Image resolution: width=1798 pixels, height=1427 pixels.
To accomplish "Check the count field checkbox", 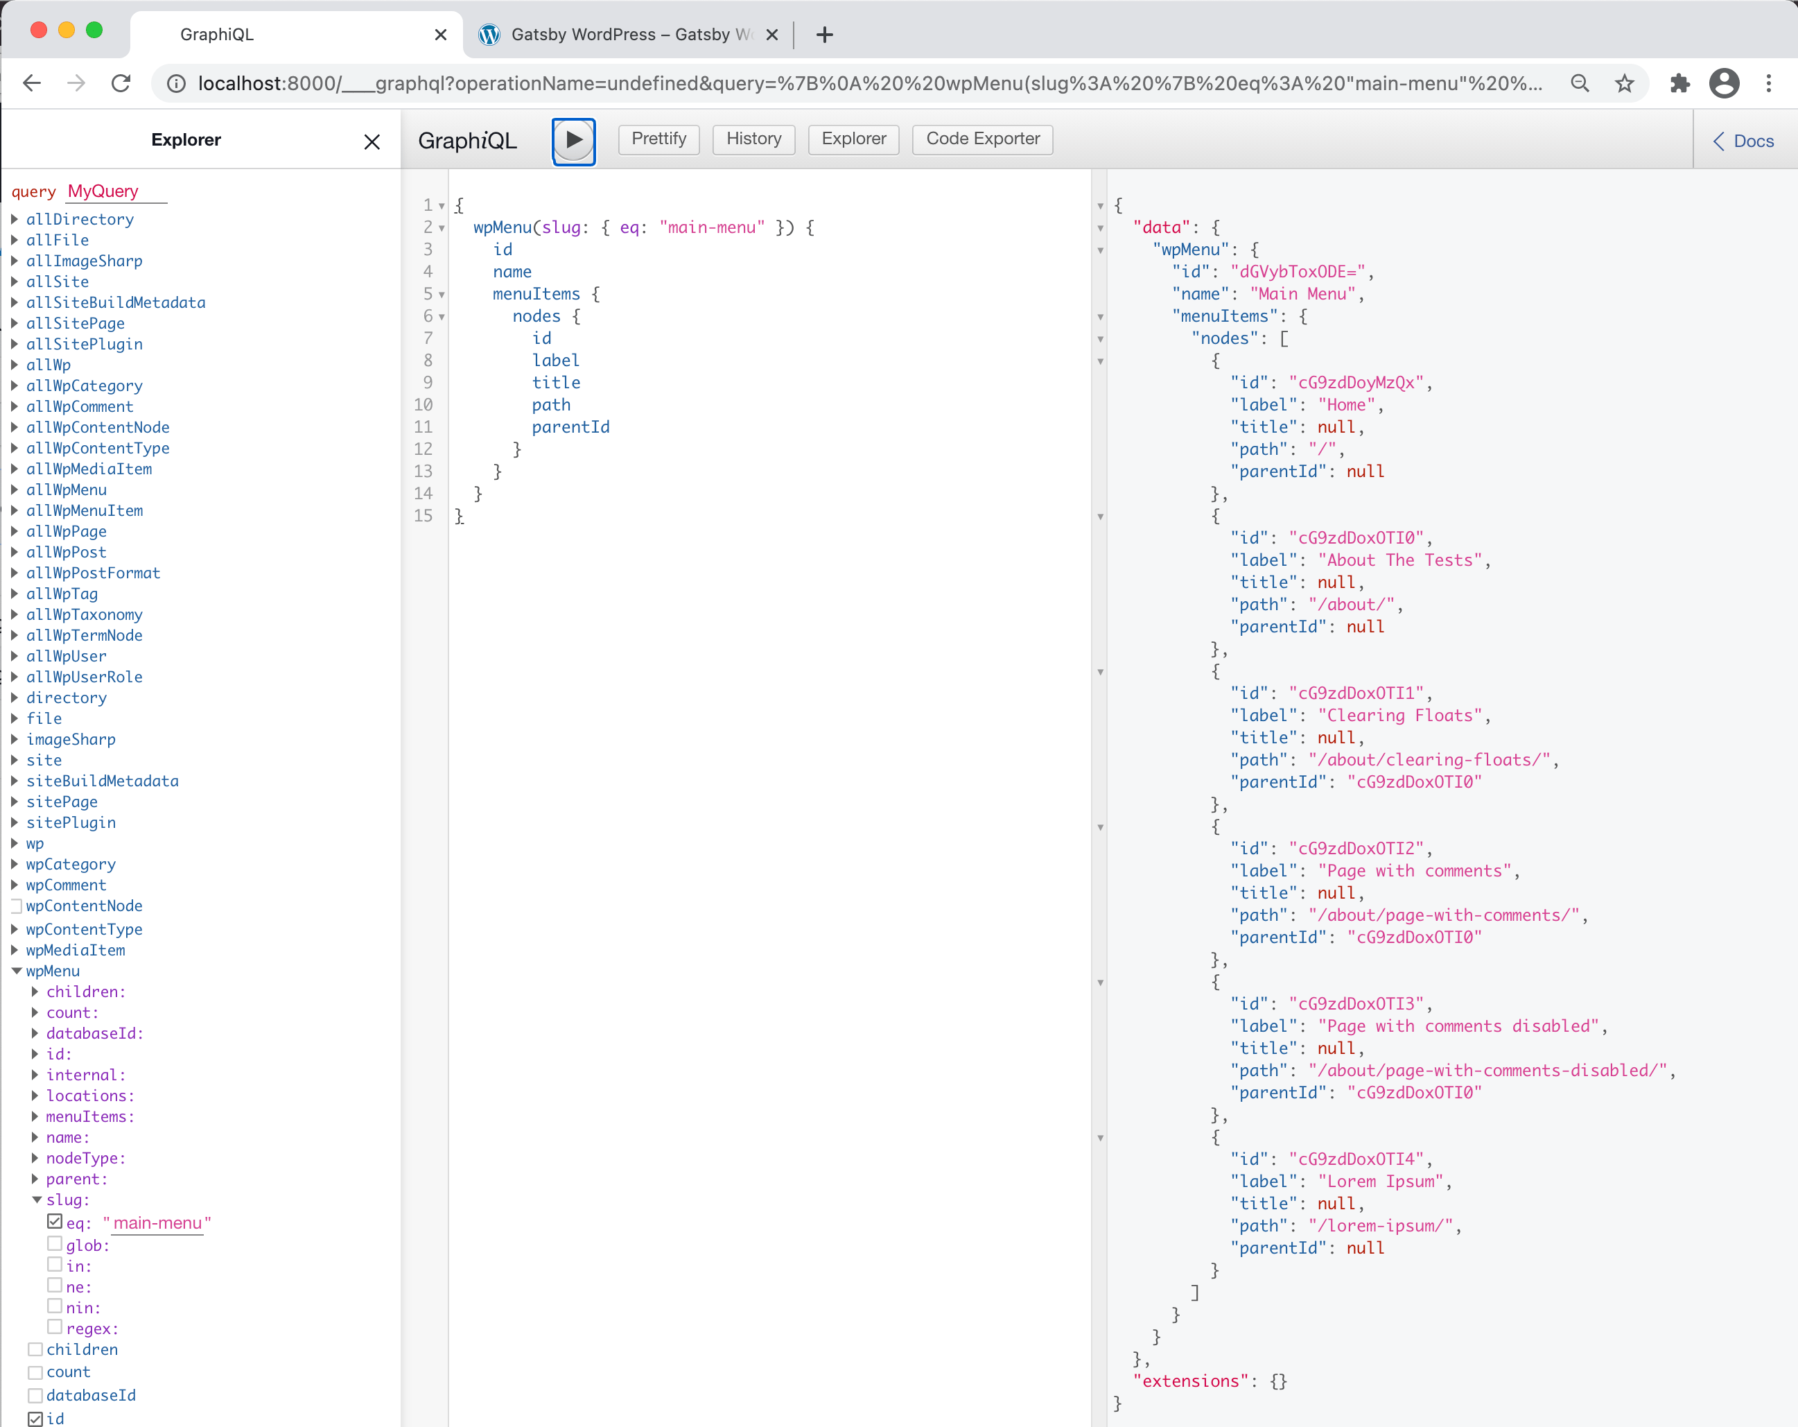I will [35, 1373].
